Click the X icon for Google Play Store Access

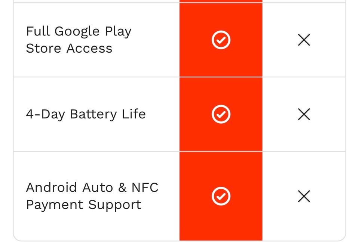304,40
